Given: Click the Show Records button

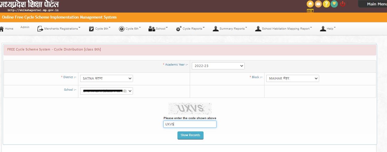Looking at the screenshot, I should [x=190, y=135].
